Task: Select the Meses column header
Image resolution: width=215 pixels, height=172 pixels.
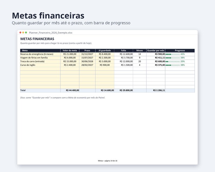Action: [x=139, y=50]
